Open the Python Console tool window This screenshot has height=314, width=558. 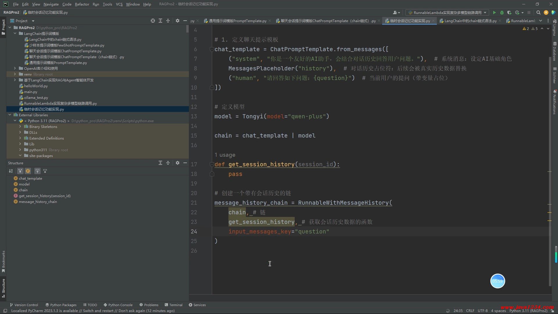pyautogui.click(x=118, y=305)
